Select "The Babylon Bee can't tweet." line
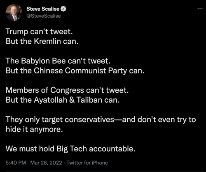 58,61
